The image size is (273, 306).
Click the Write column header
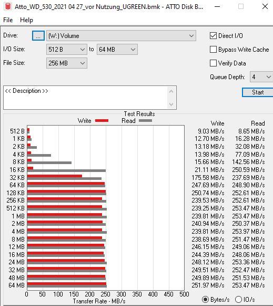(x=217, y=123)
